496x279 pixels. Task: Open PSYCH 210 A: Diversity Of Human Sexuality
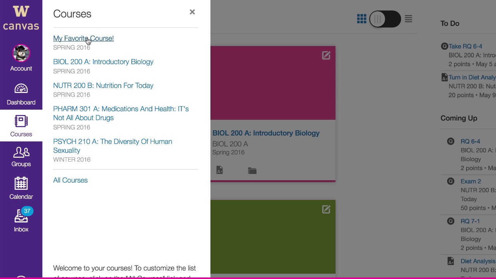pos(112,146)
